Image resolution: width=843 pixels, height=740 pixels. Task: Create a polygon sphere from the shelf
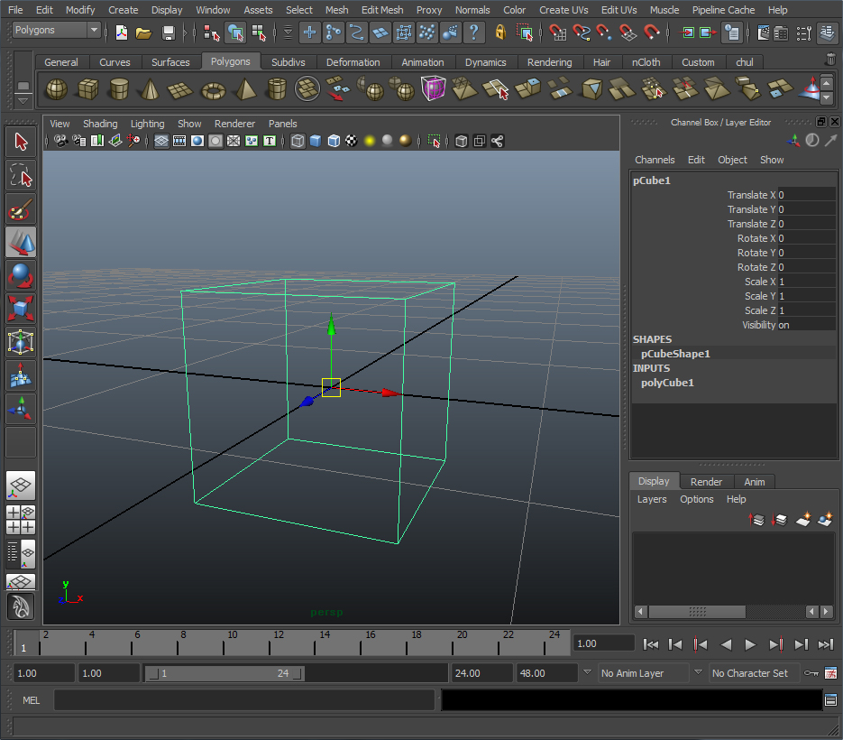tap(56, 89)
